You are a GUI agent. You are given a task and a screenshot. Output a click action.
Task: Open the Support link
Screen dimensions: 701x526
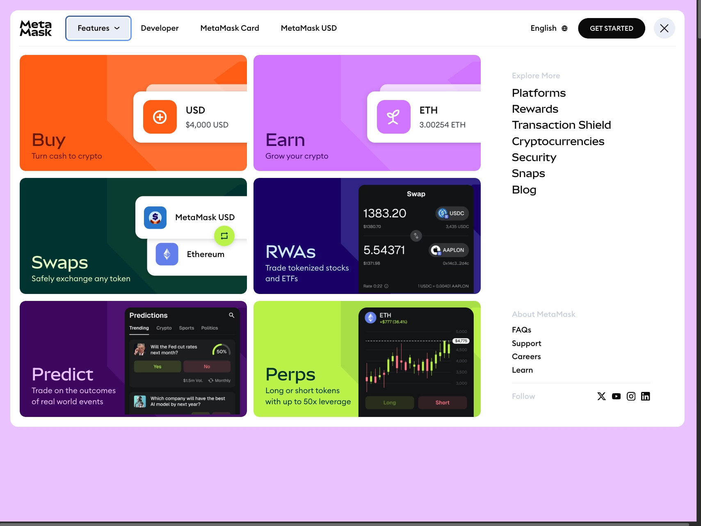[x=527, y=344]
